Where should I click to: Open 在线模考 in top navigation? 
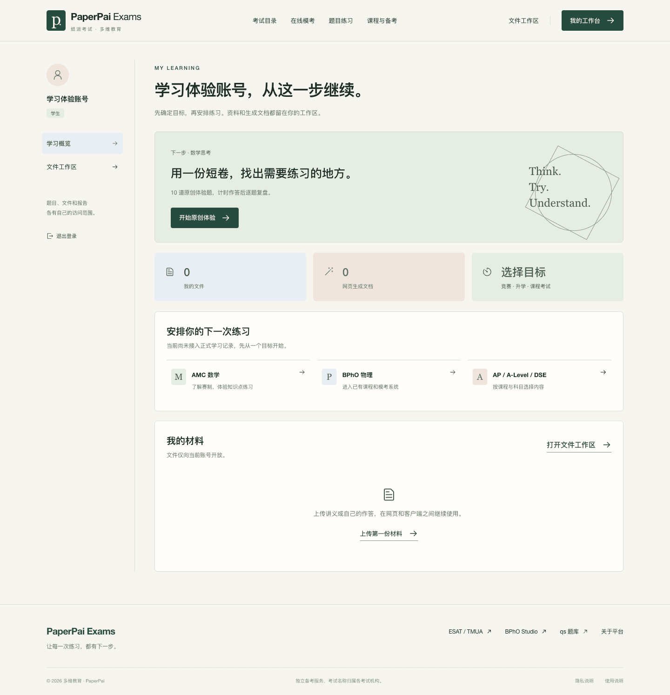point(303,20)
